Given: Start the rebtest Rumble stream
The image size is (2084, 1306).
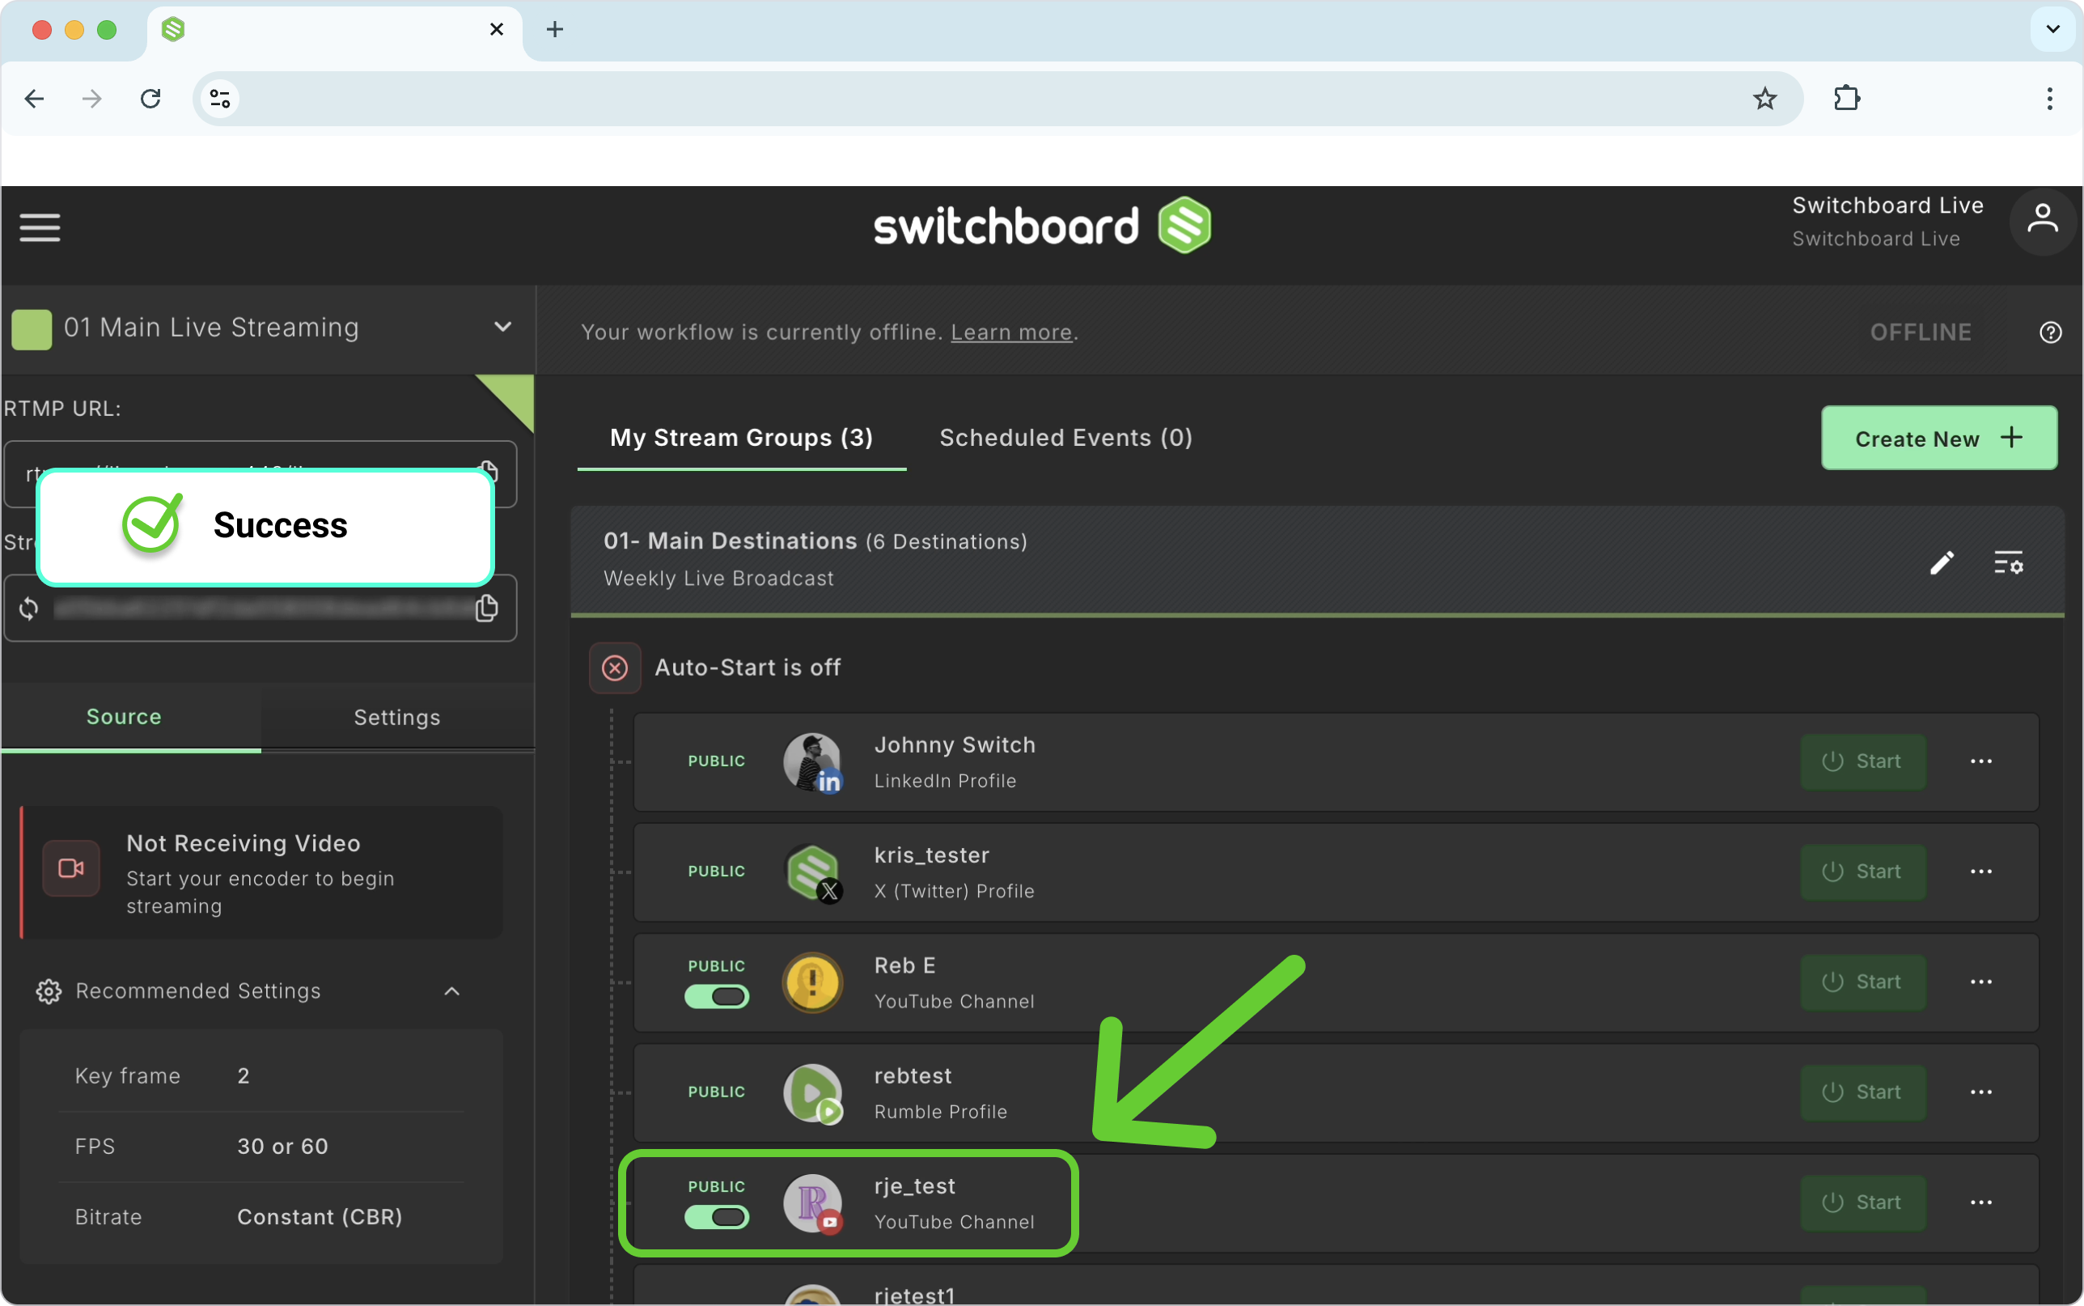Looking at the screenshot, I should point(1863,1092).
